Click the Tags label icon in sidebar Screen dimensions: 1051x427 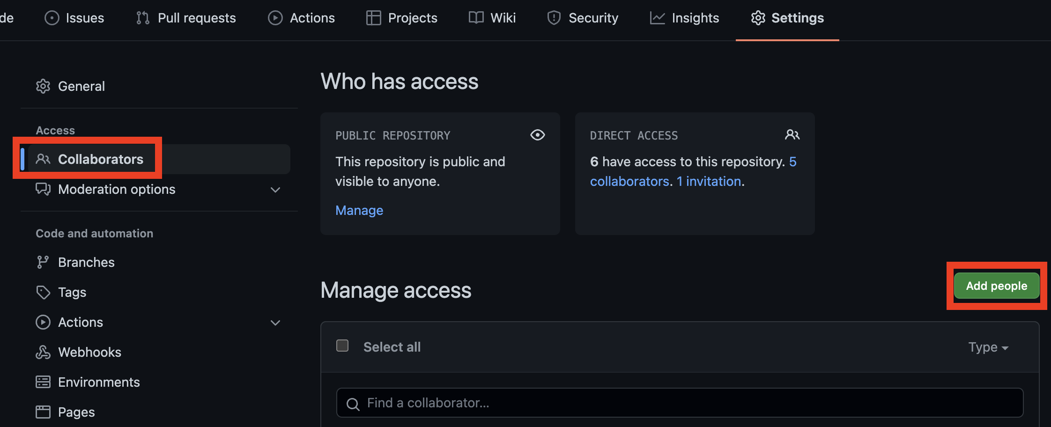point(43,292)
